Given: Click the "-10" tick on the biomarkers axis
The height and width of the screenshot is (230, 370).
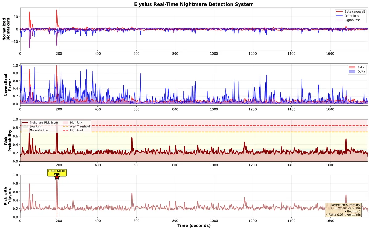Looking at the screenshot, I should pyautogui.click(x=14, y=42).
